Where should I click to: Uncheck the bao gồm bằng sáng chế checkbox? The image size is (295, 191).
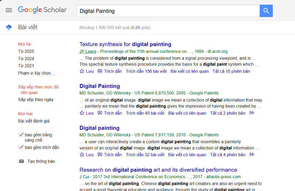(x=21, y=135)
